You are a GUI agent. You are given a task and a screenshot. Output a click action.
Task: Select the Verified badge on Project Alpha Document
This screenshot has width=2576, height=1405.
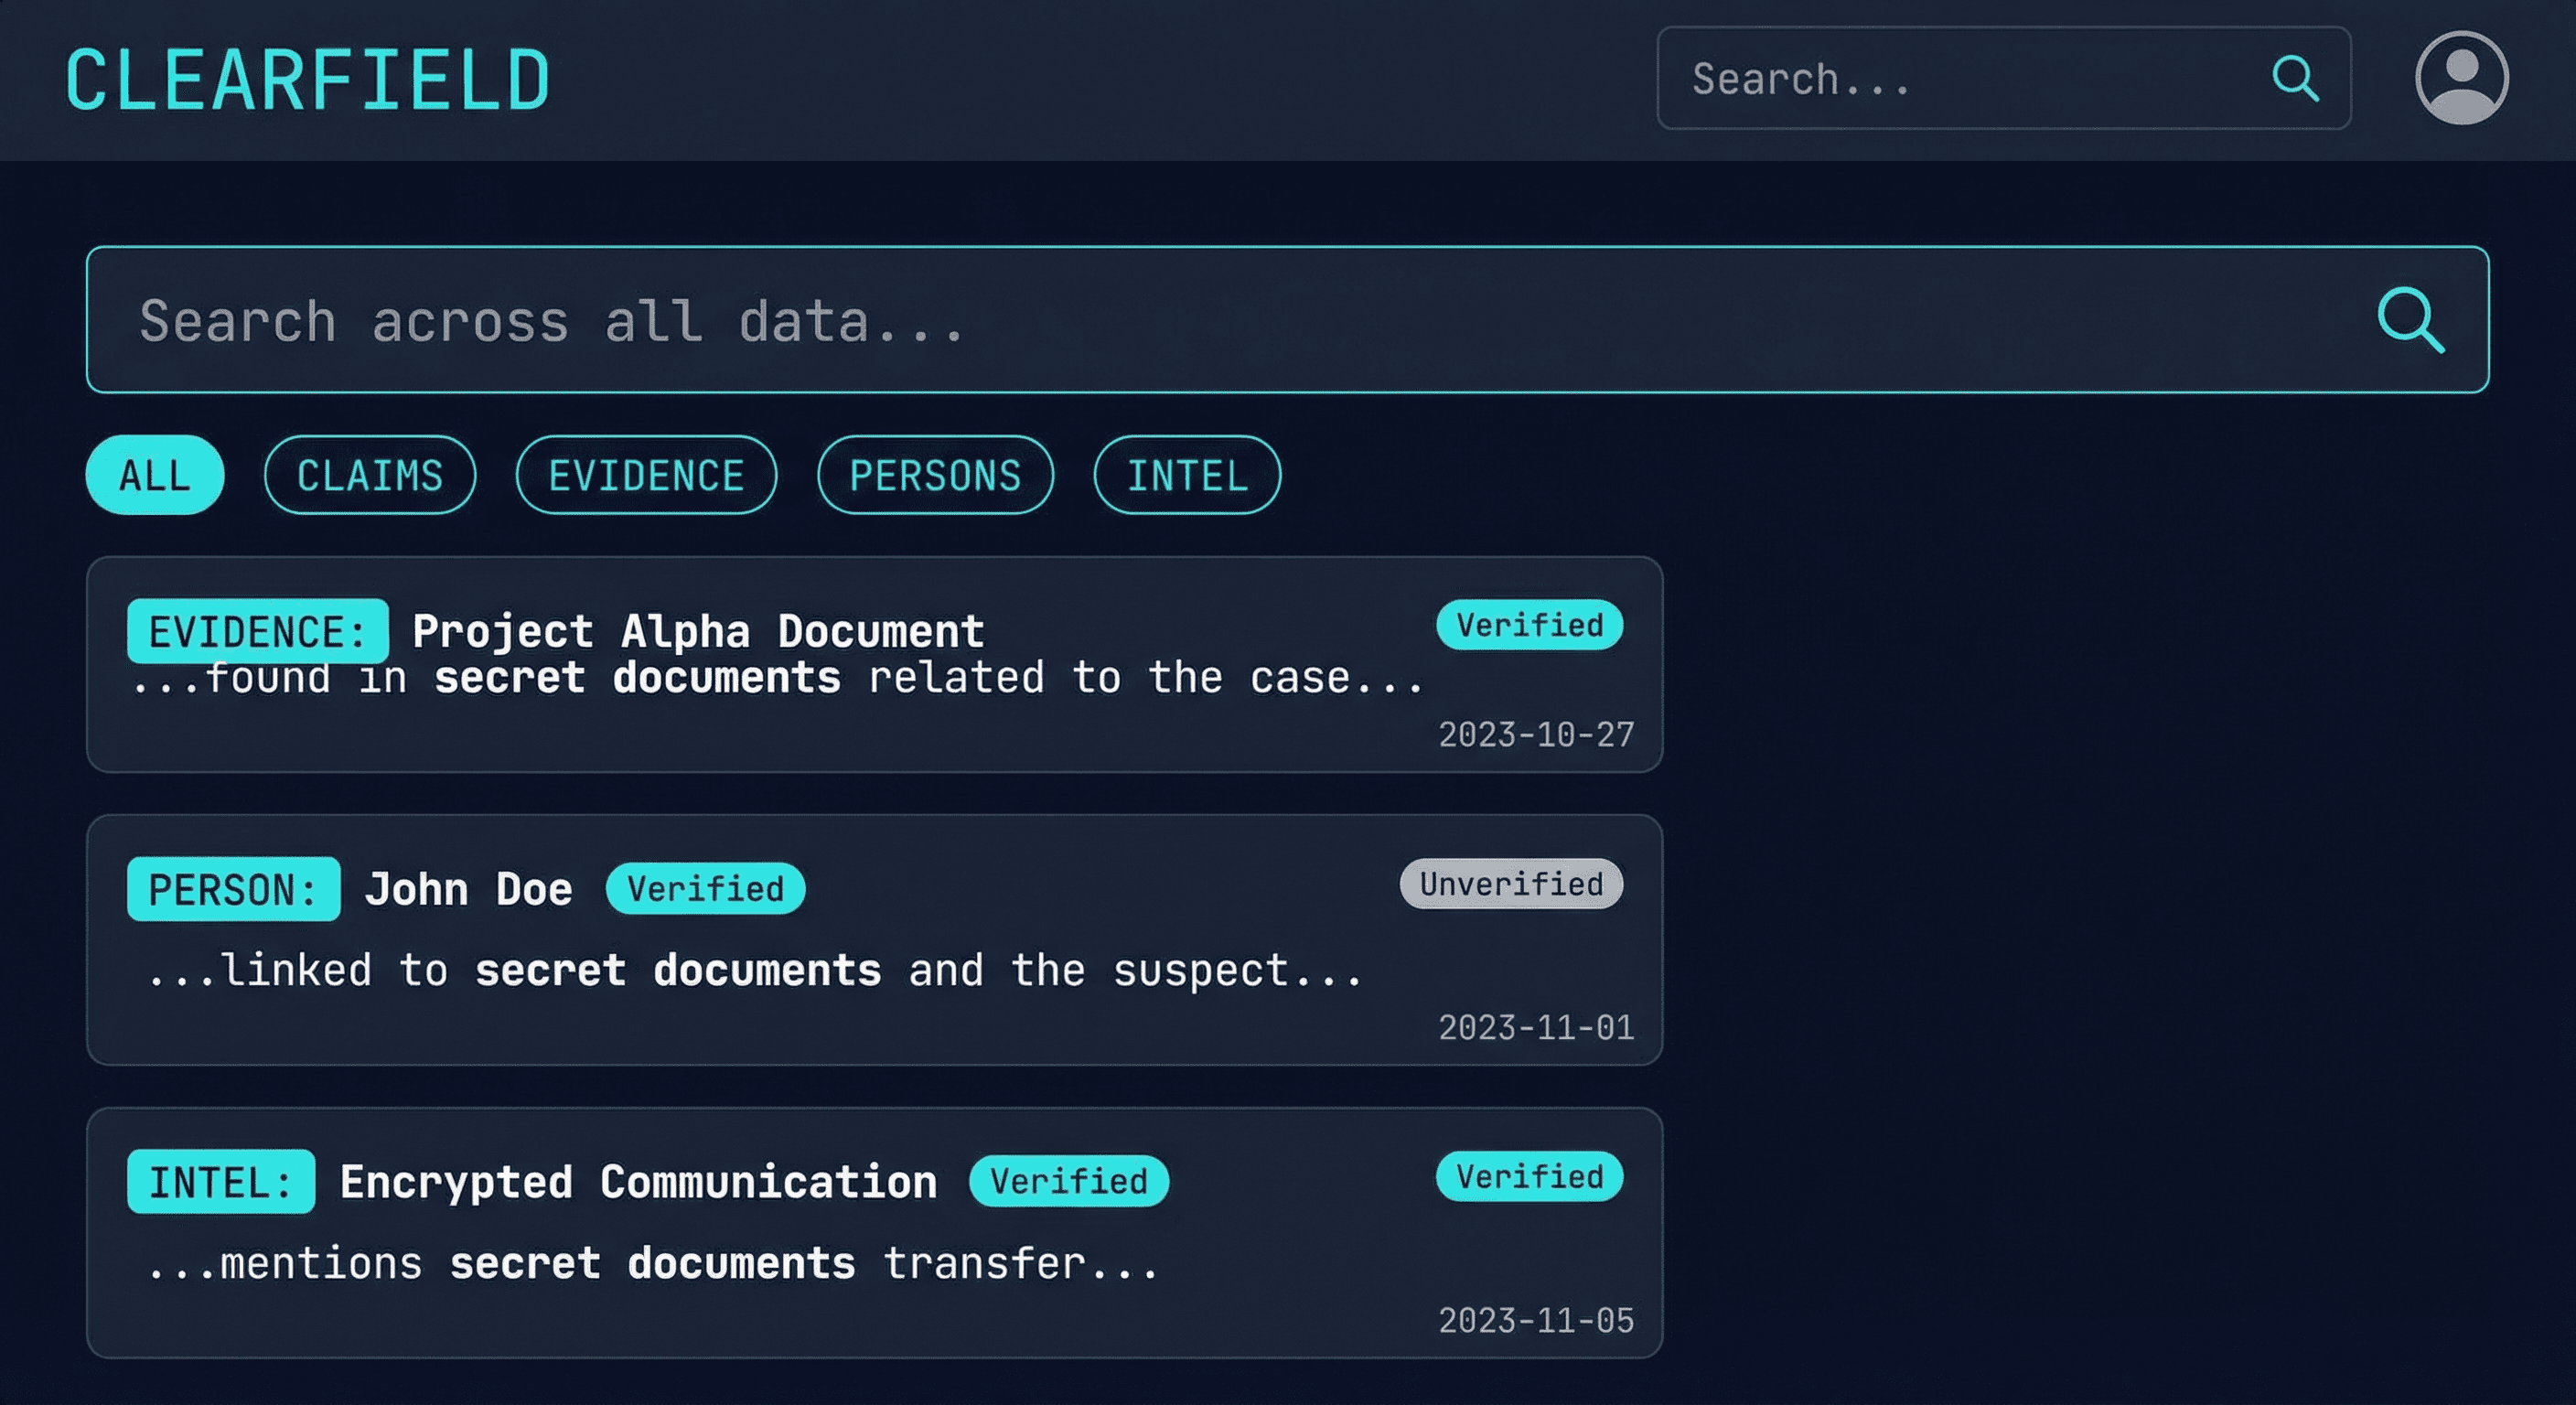(x=1528, y=625)
